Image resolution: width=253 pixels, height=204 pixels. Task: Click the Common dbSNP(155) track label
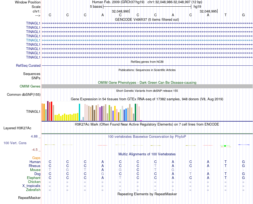point(24,94)
